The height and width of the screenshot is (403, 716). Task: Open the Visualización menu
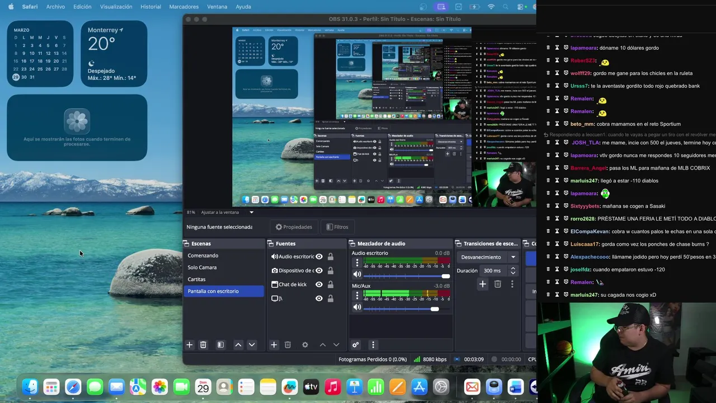click(x=116, y=7)
